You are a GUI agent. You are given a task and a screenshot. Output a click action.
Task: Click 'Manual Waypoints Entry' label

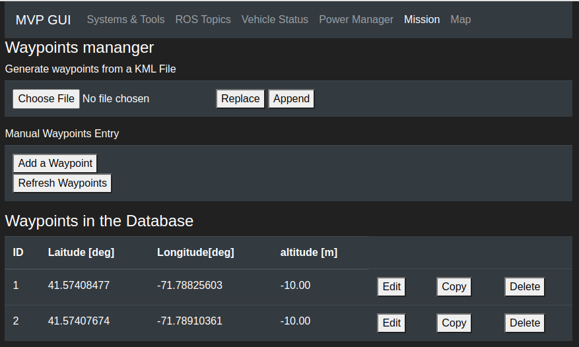click(x=62, y=134)
